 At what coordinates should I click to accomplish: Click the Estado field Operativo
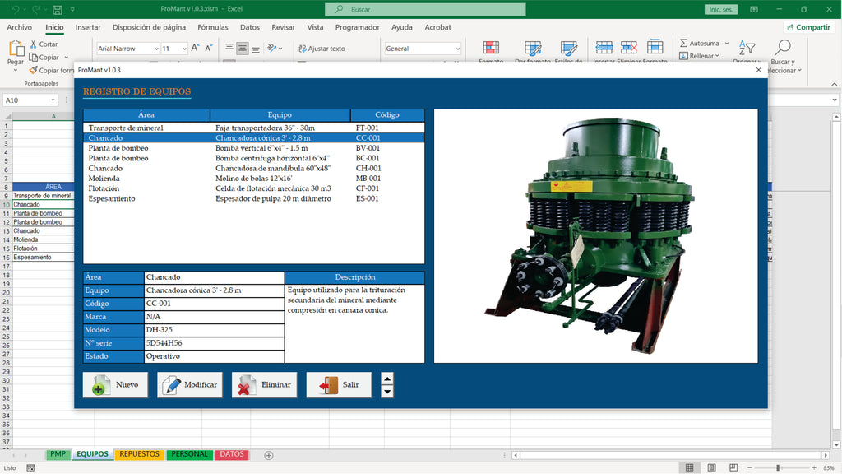point(215,356)
